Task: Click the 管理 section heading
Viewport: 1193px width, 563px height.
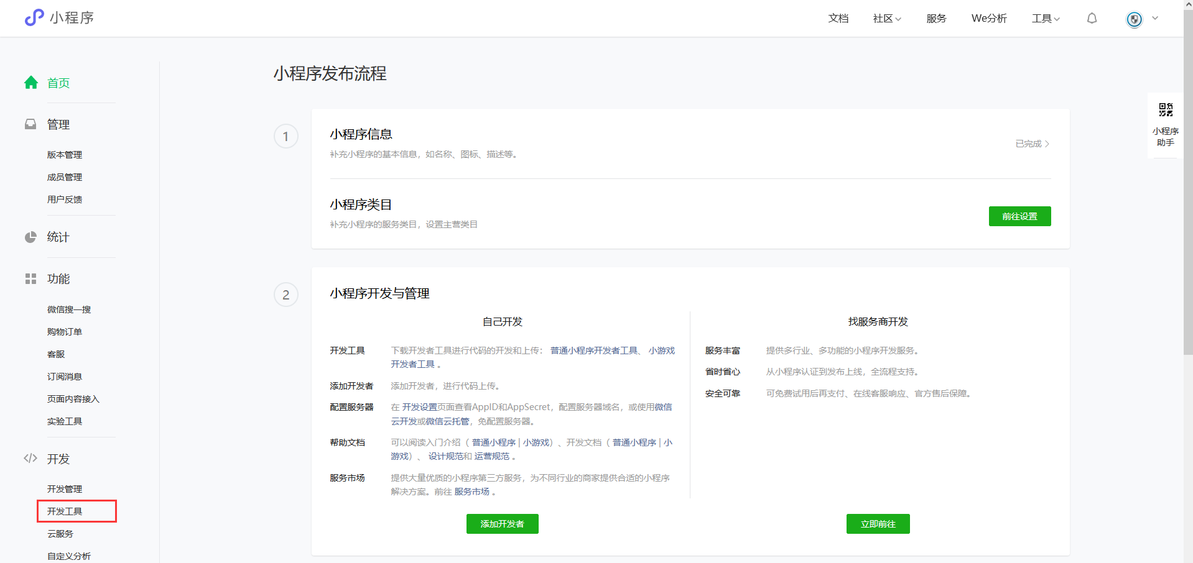Action: (58, 124)
